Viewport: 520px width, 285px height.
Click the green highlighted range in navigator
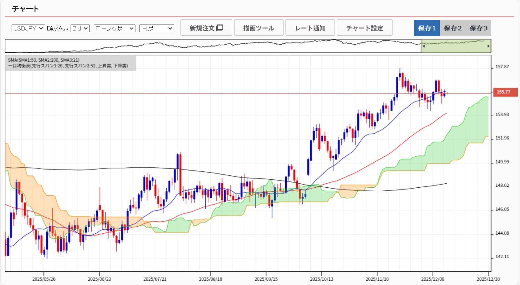coord(455,46)
